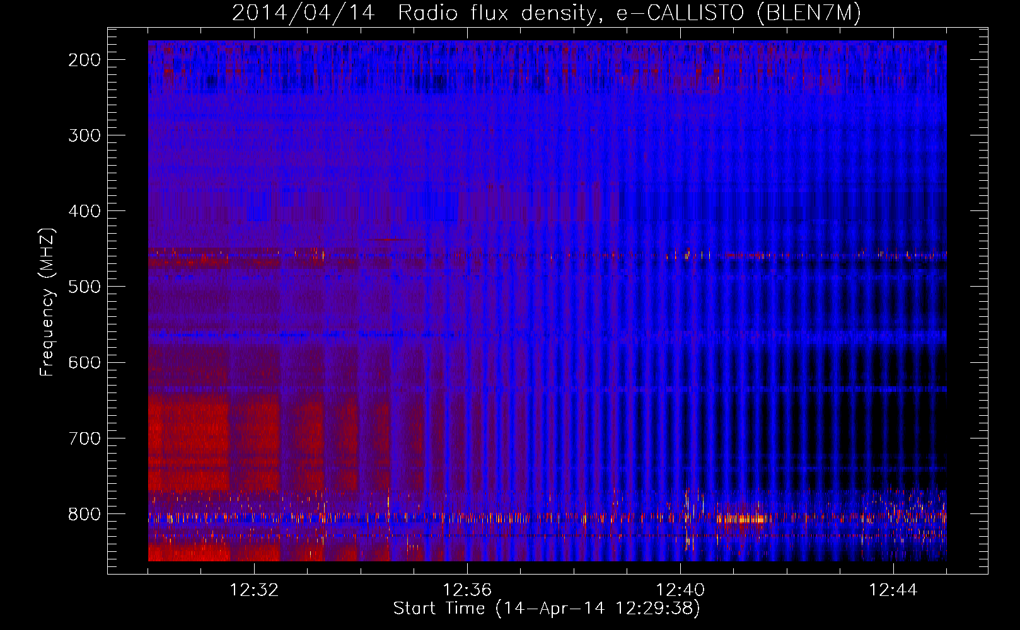Click the 500 frequency tick label
The image size is (1020, 630).
coord(84,287)
